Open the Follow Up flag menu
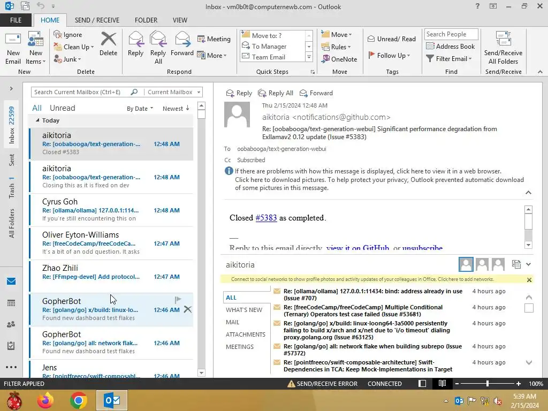 [x=389, y=55]
